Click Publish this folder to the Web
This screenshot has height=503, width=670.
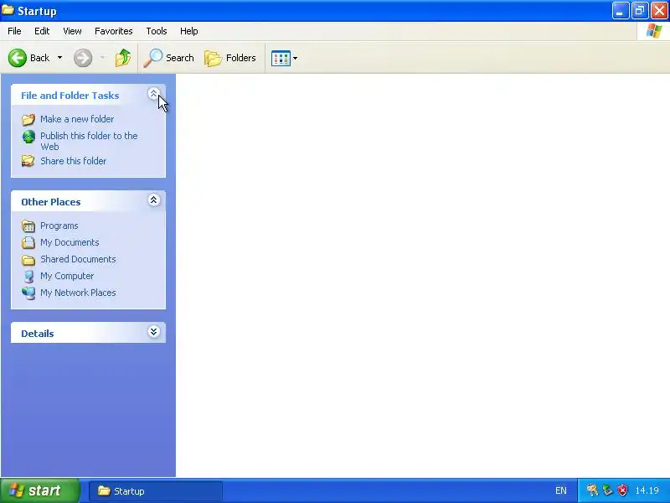coord(89,141)
